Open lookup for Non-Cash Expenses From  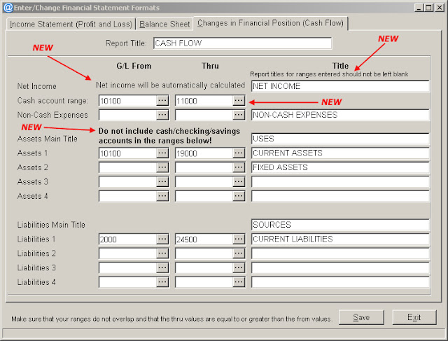click(162, 115)
